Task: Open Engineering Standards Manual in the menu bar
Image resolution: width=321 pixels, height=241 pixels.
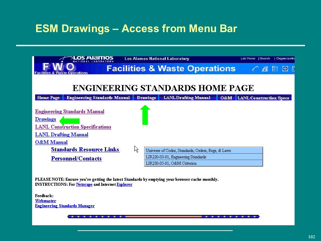Action: pyautogui.click(x=98, y=97)
